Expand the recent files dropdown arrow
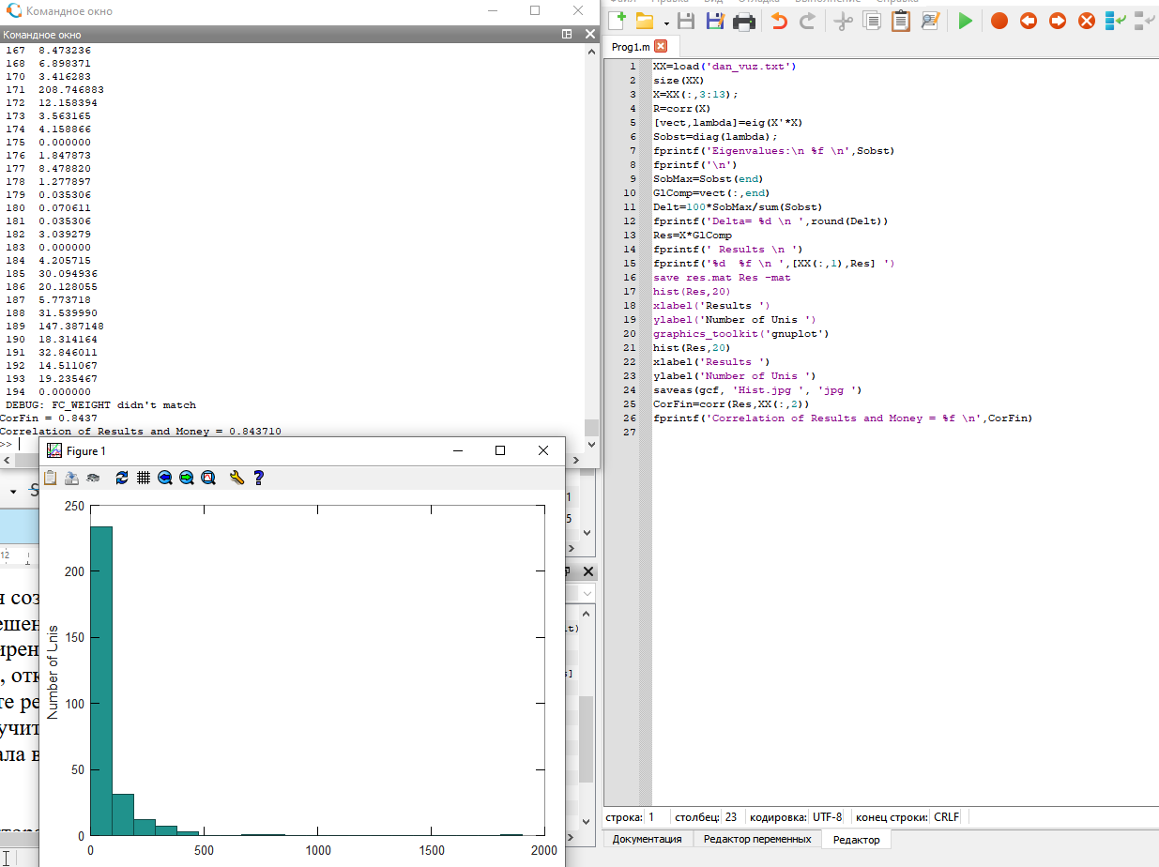Viewport: 1159px width, 867px height. pos(666,23)
